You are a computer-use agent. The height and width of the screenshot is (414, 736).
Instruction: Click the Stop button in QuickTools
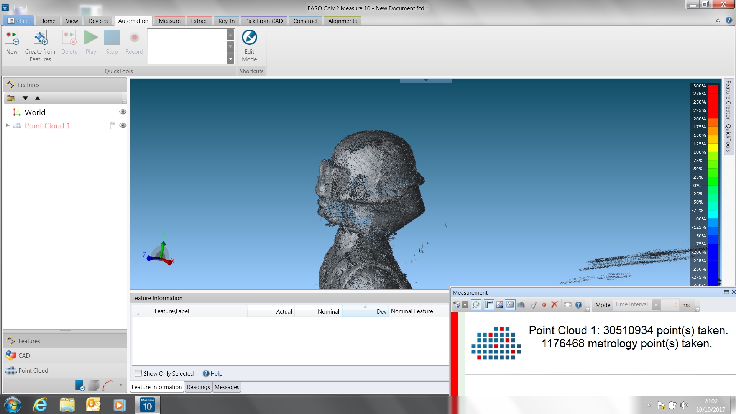coord(112,38)
